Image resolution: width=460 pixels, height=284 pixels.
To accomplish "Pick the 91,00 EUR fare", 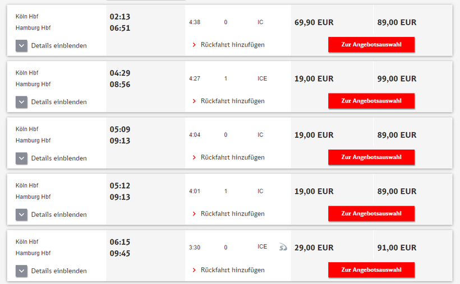I will [397, 248].
